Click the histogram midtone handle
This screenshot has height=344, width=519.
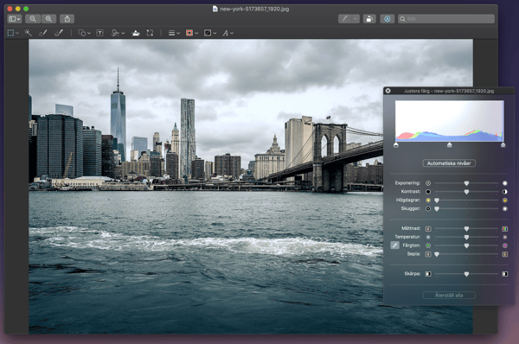coord(450,145)
